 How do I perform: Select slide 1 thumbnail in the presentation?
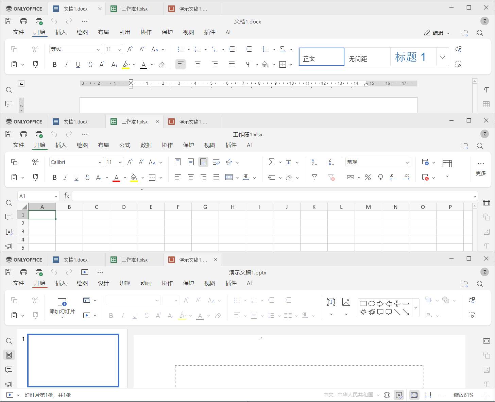click(x=73, y=361)
